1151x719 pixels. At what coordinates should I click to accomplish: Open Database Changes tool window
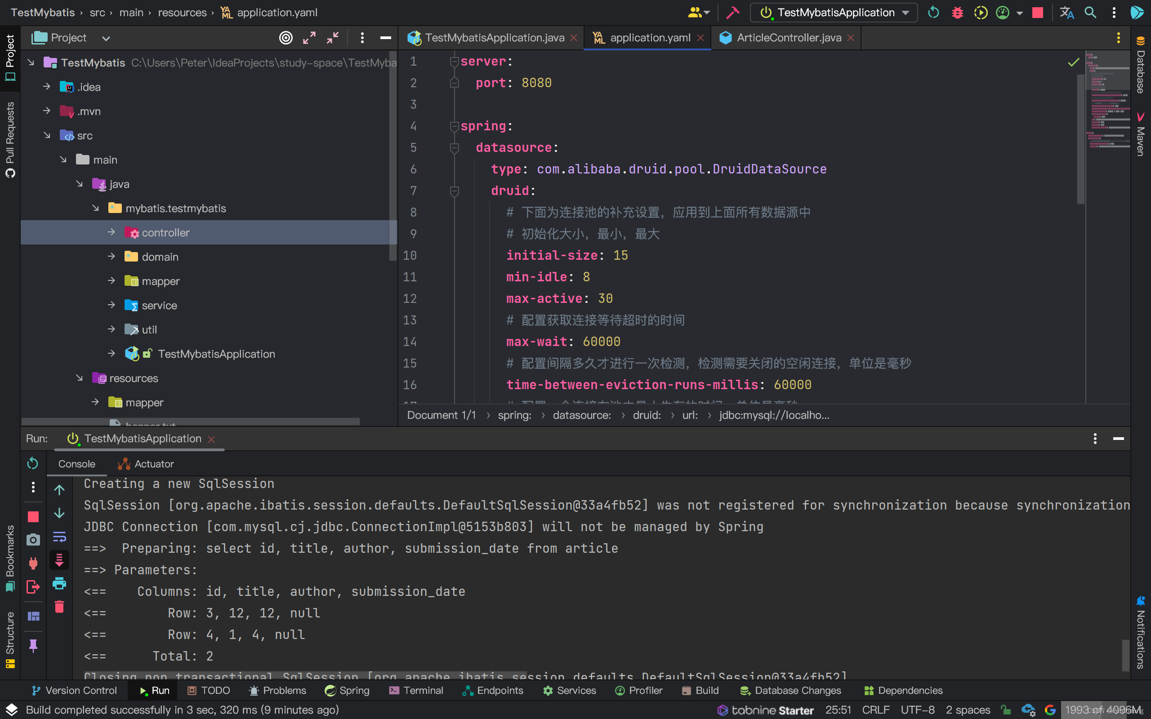pos(790,691)
